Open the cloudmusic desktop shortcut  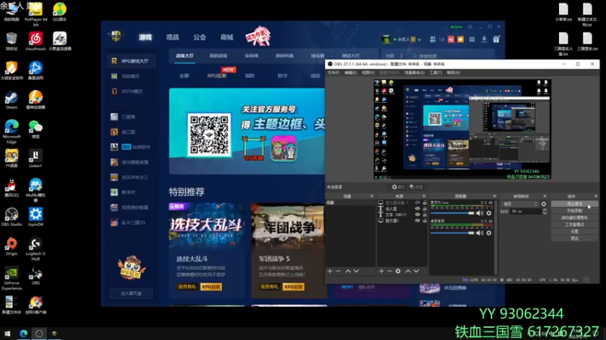tap(35, 42)
